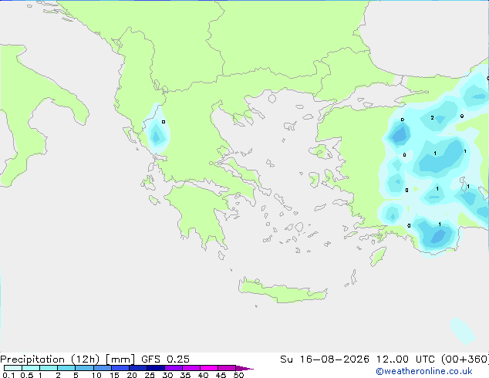Click the '0.1' legend scale label
Screen dimensions: 489x378
pyautogui.click(x=8, y=375)
